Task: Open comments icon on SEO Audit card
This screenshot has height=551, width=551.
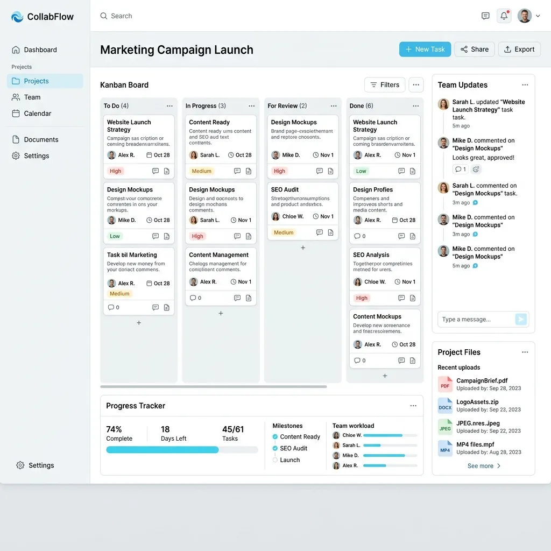Action: (x=320, y=232)
